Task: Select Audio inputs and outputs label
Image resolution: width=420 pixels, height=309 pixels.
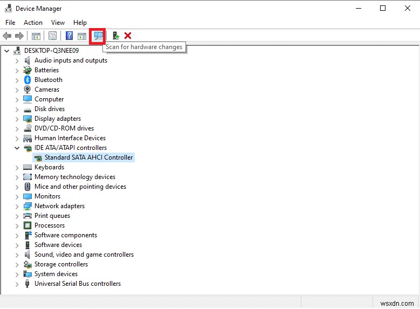Action: click(71, 60)
